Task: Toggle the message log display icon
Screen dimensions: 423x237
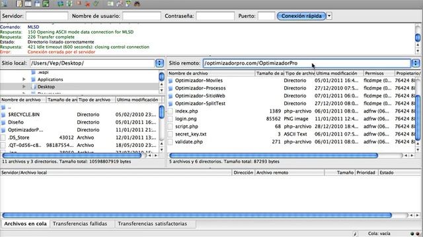Action: 19,3
